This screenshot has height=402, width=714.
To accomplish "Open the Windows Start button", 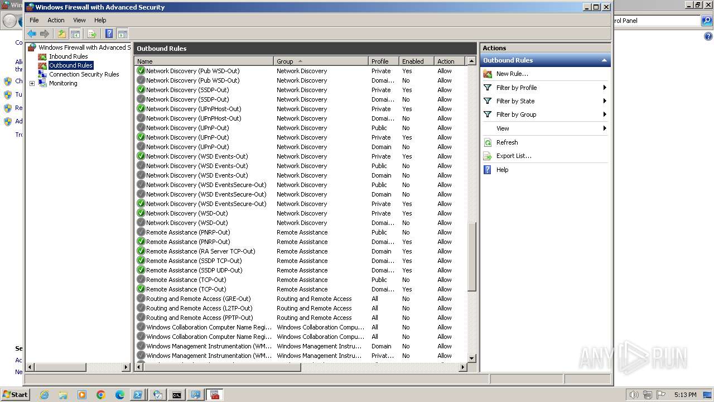I will coord(15,394).
